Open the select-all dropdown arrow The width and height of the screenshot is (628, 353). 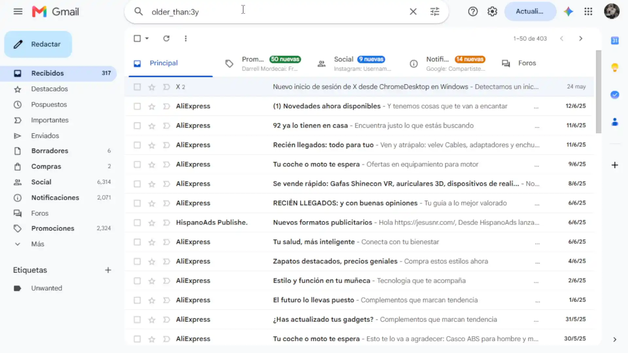(x=147, y=39)
